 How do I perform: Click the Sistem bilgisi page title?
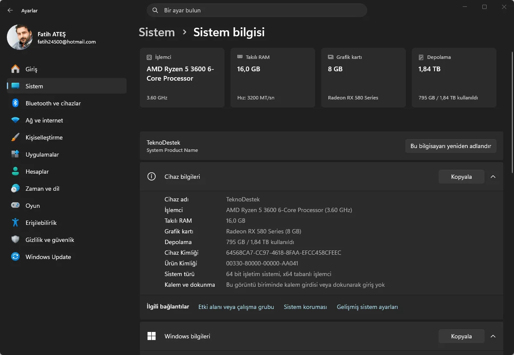229,32
